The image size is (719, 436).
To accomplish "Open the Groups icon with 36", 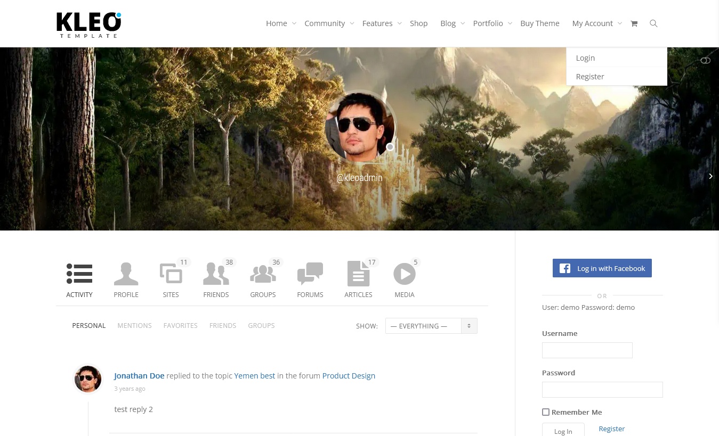I will [263, 274].
